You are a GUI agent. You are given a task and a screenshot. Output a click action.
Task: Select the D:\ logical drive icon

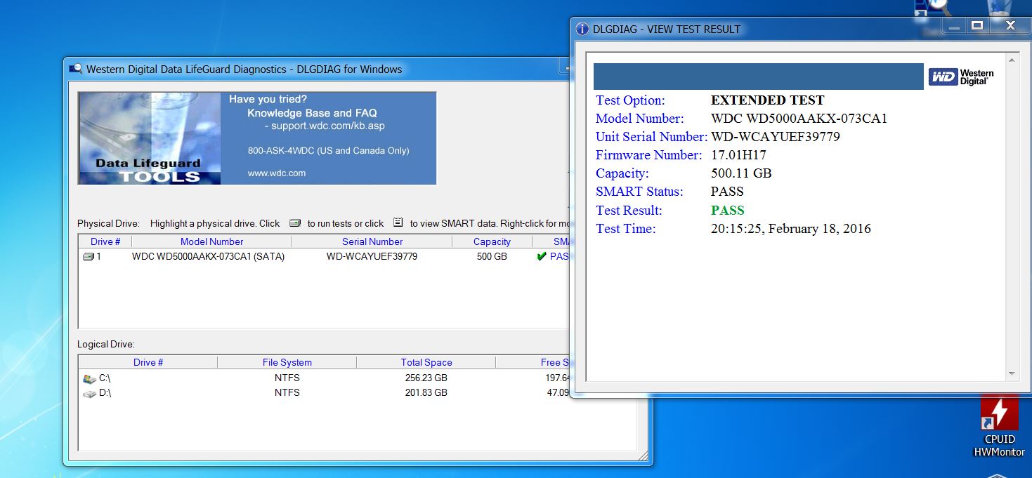pyautogui.click(x=89, y=393)
